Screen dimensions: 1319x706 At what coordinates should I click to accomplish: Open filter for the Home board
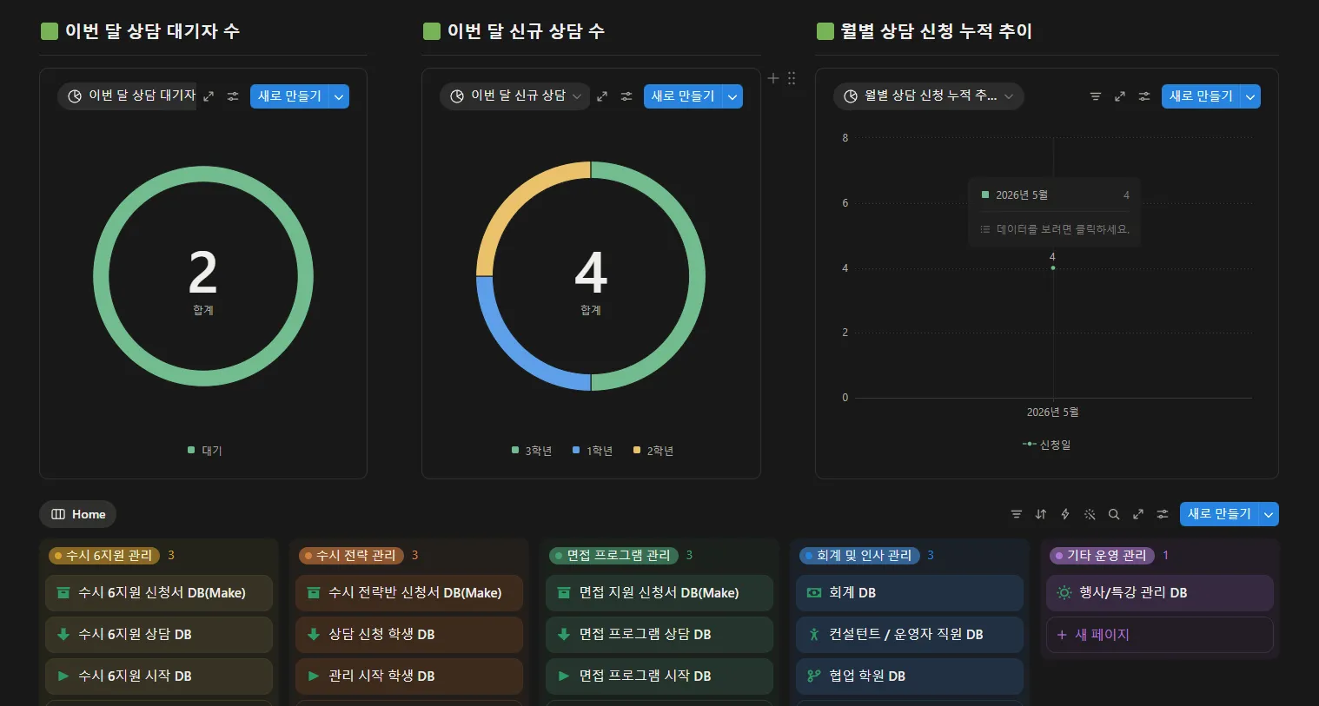1017,514
